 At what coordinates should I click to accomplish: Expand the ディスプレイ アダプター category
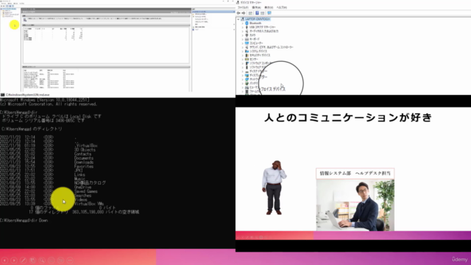coord(243,75)
